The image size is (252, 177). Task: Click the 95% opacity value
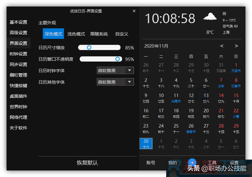point(130,59)
